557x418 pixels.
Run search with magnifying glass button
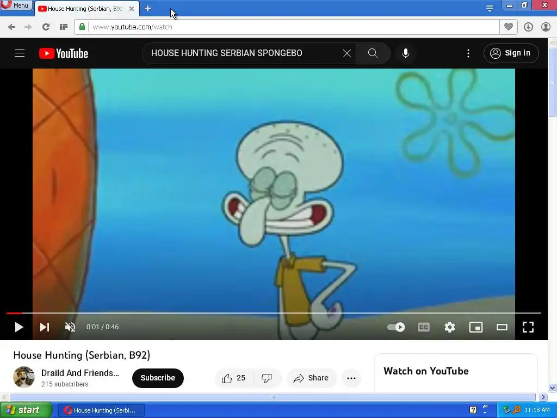tap(373, 53)
